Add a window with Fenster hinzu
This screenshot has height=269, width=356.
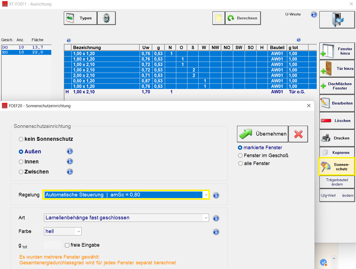coord(337,51)
